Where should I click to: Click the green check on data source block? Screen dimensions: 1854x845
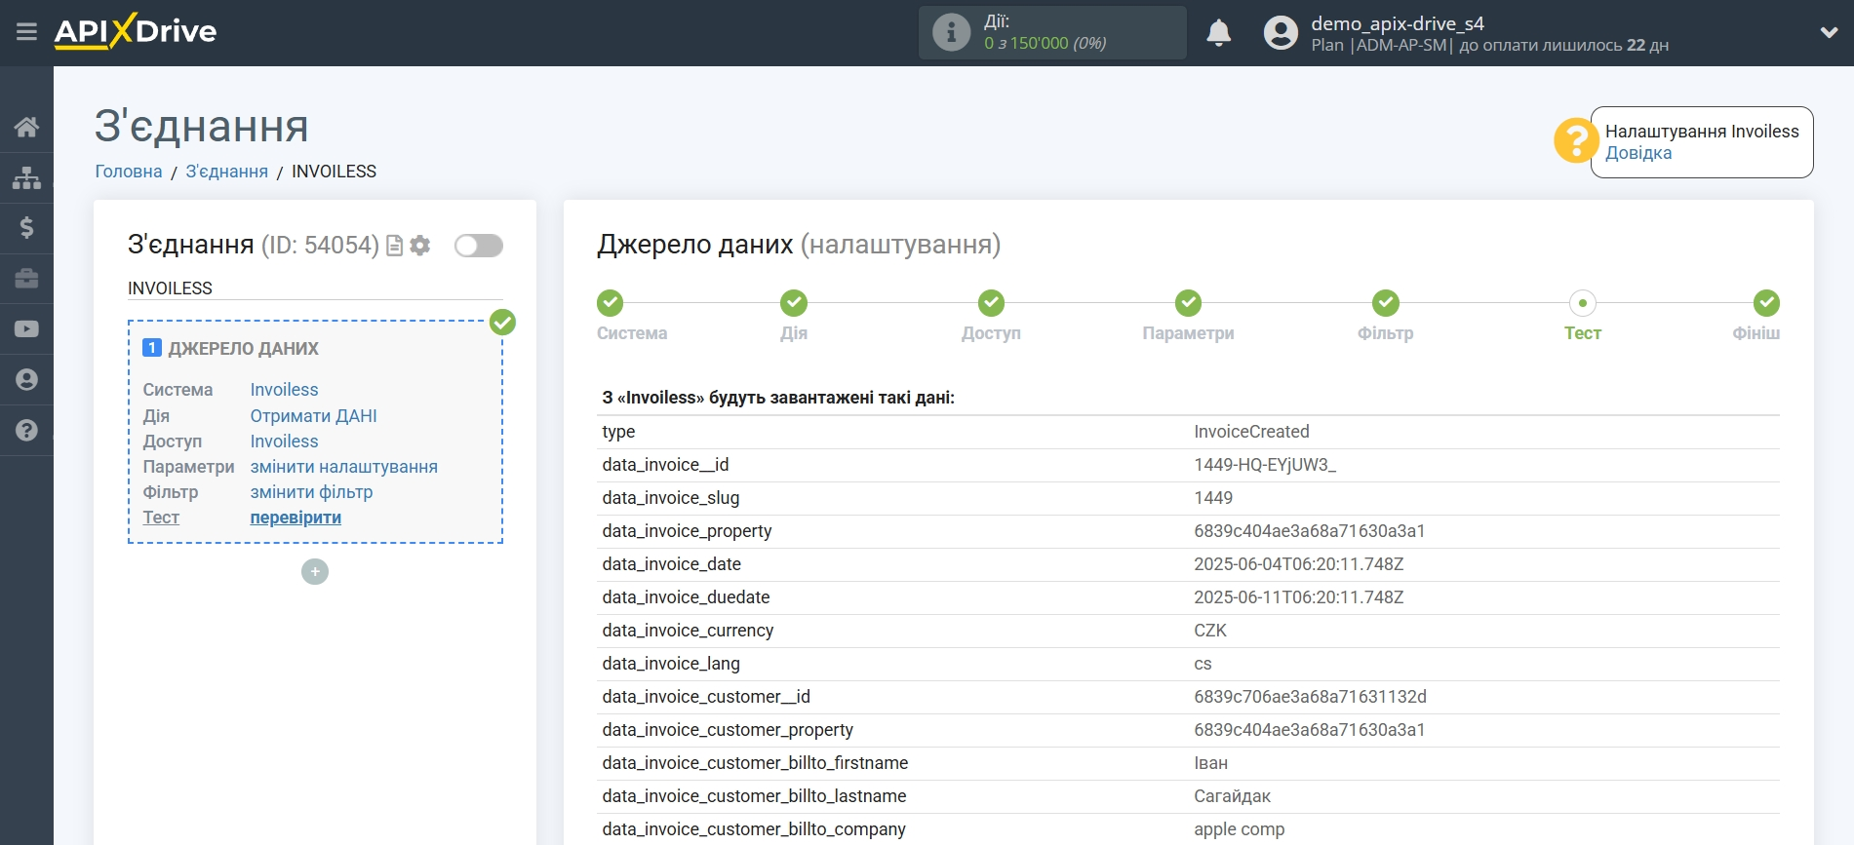pos(502,323)
